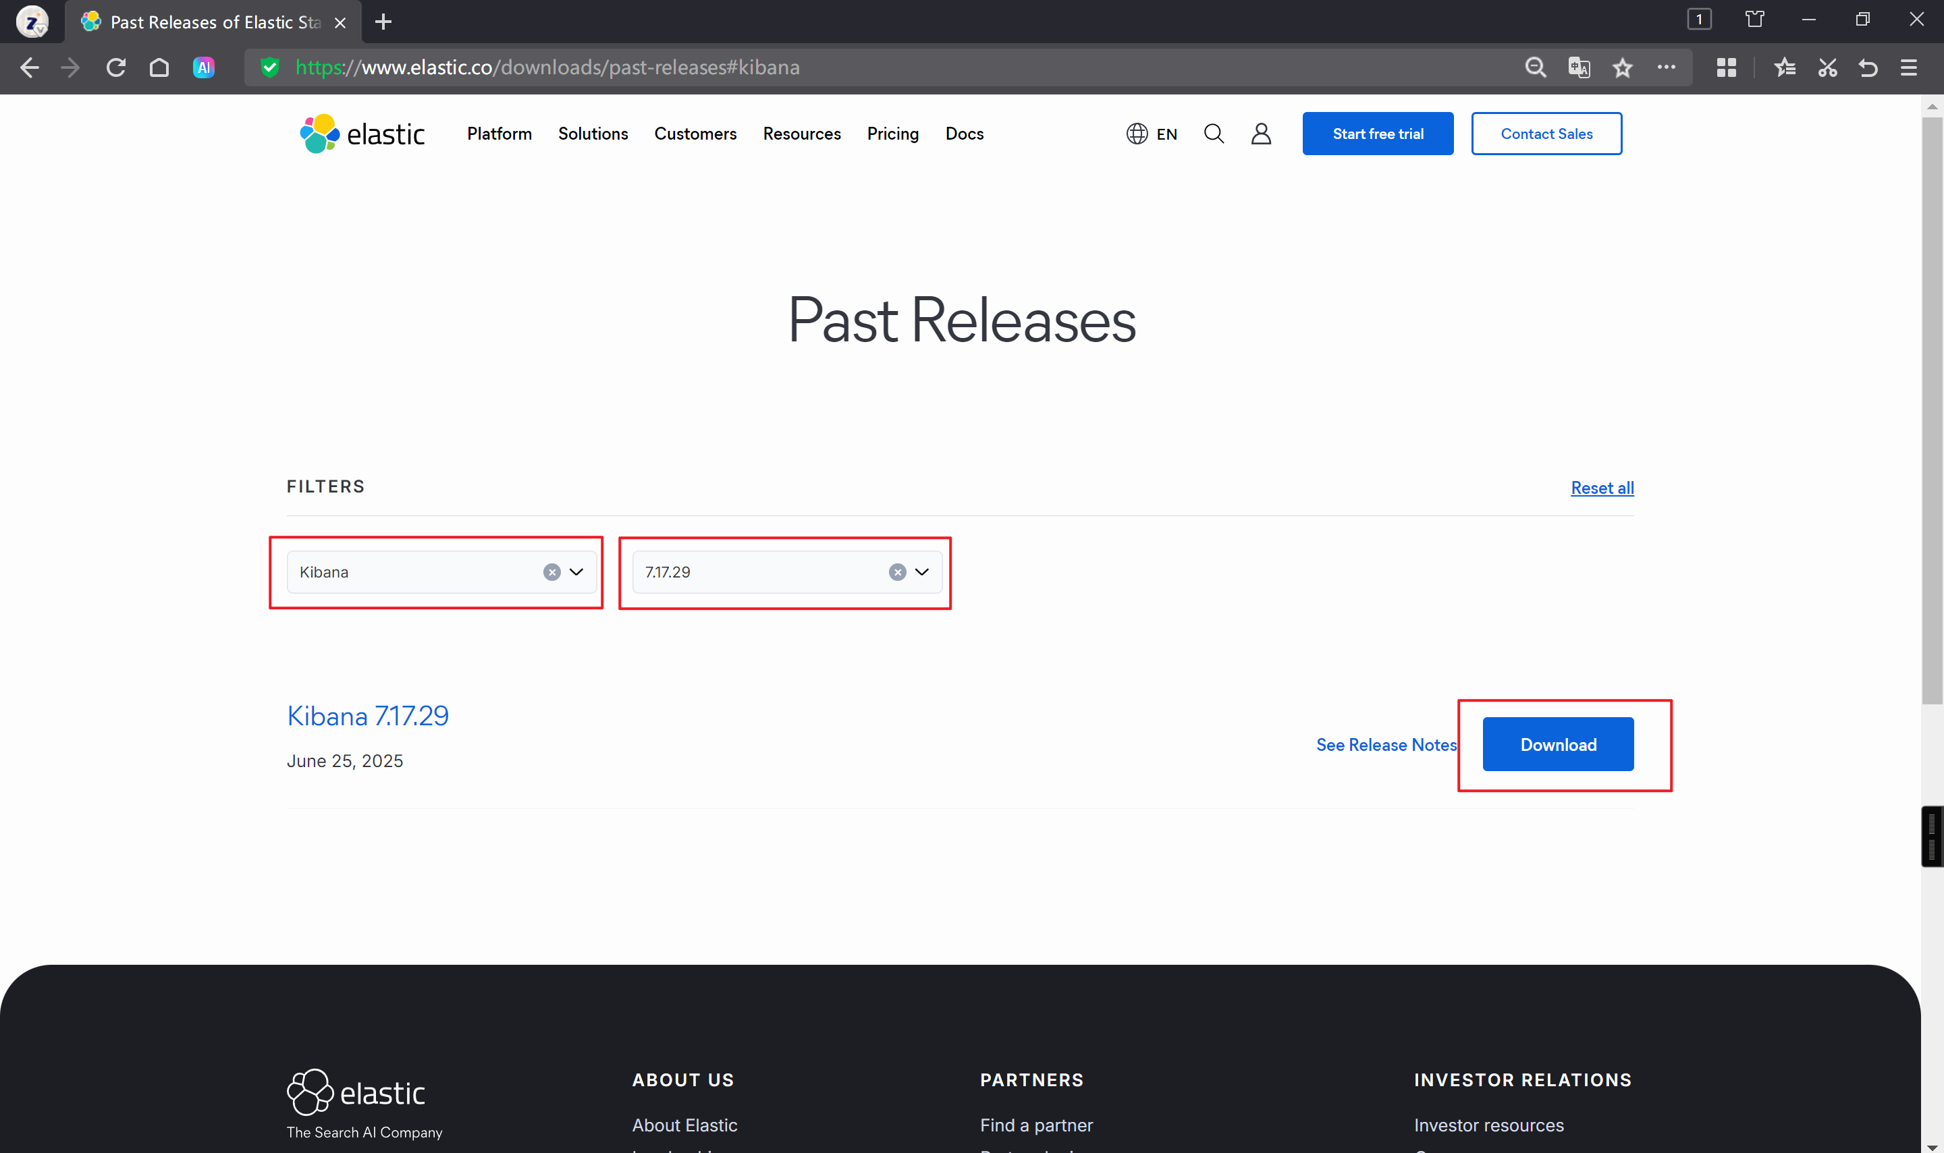
Task: Click the undo closed tab icon
Action: pos(1868,67)
